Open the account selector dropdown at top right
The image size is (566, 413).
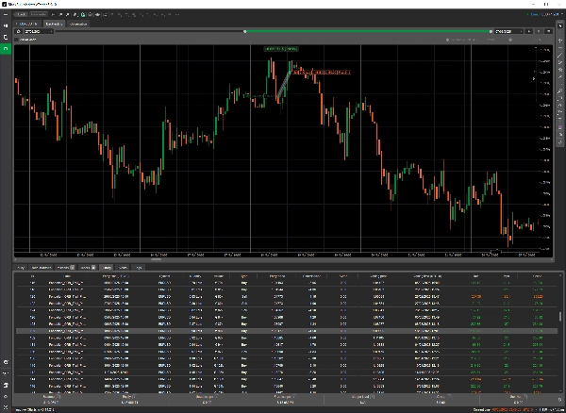(x=545, y=14)
